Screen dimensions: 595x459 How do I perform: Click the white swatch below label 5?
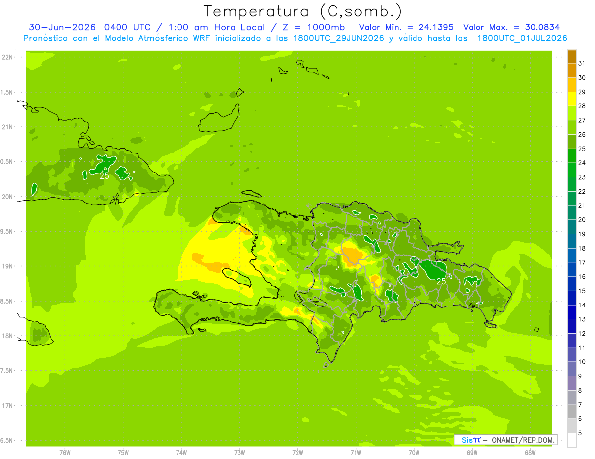click(572, 440)
